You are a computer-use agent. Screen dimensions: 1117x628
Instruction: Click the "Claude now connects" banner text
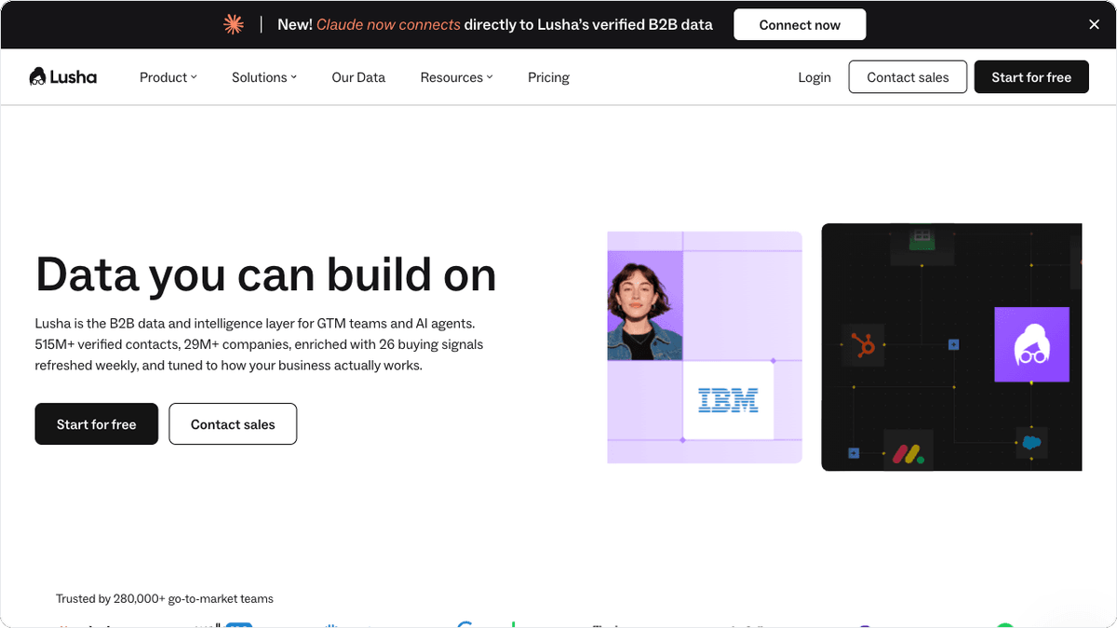click(x=388, y=25)
